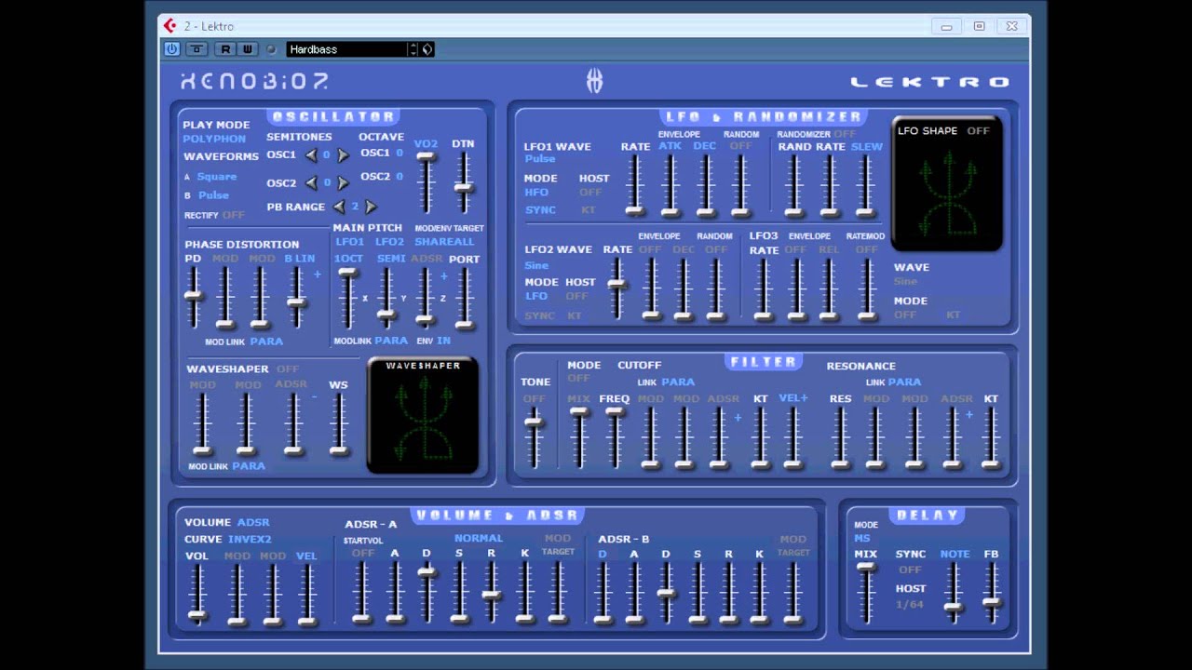Toggle LFO1 HOST OFF switch

590,193
